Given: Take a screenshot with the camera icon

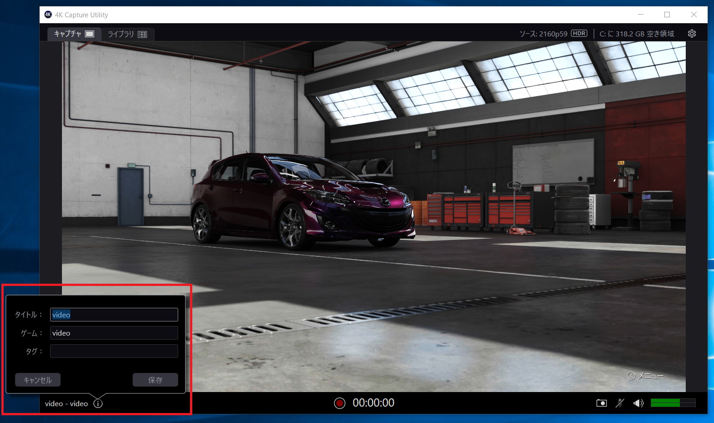Looking at the screenshot, I should tap(601, 403).
